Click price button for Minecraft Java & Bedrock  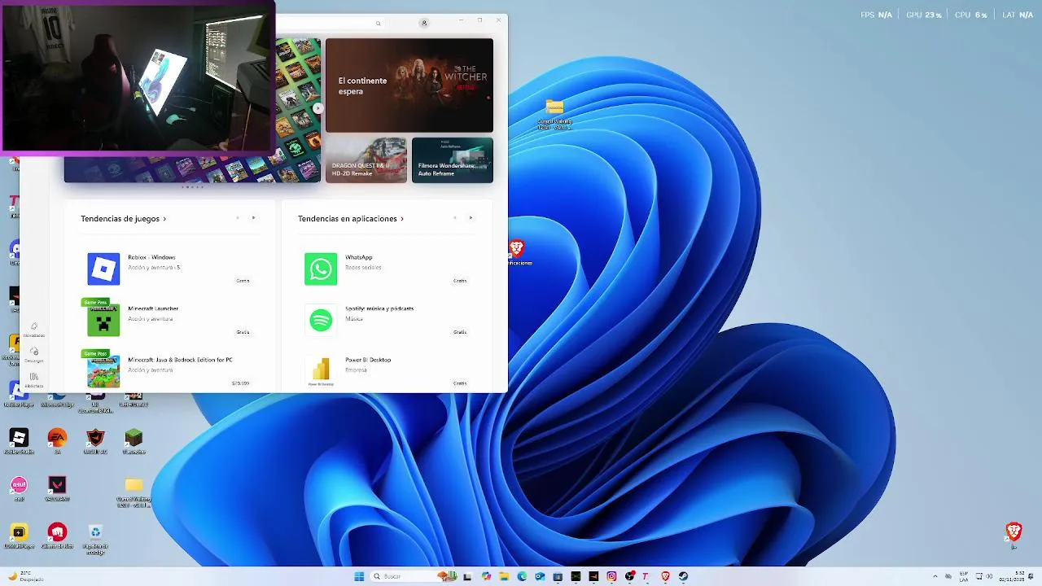click(x=240, y=383)
